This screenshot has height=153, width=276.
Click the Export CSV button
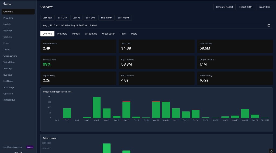pyautogui.click(x=265, y=7)
